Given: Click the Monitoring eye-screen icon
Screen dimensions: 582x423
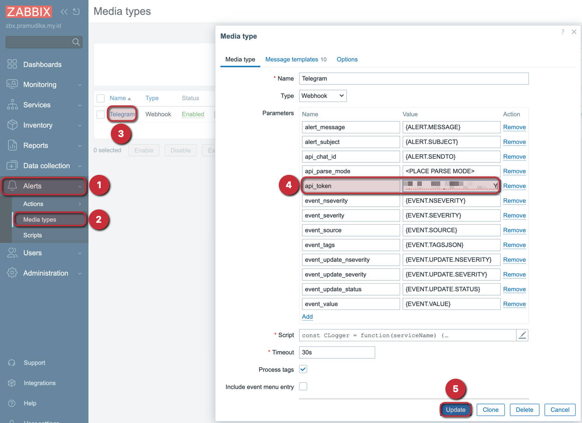Looking at the screenshot, I should 12,84.
